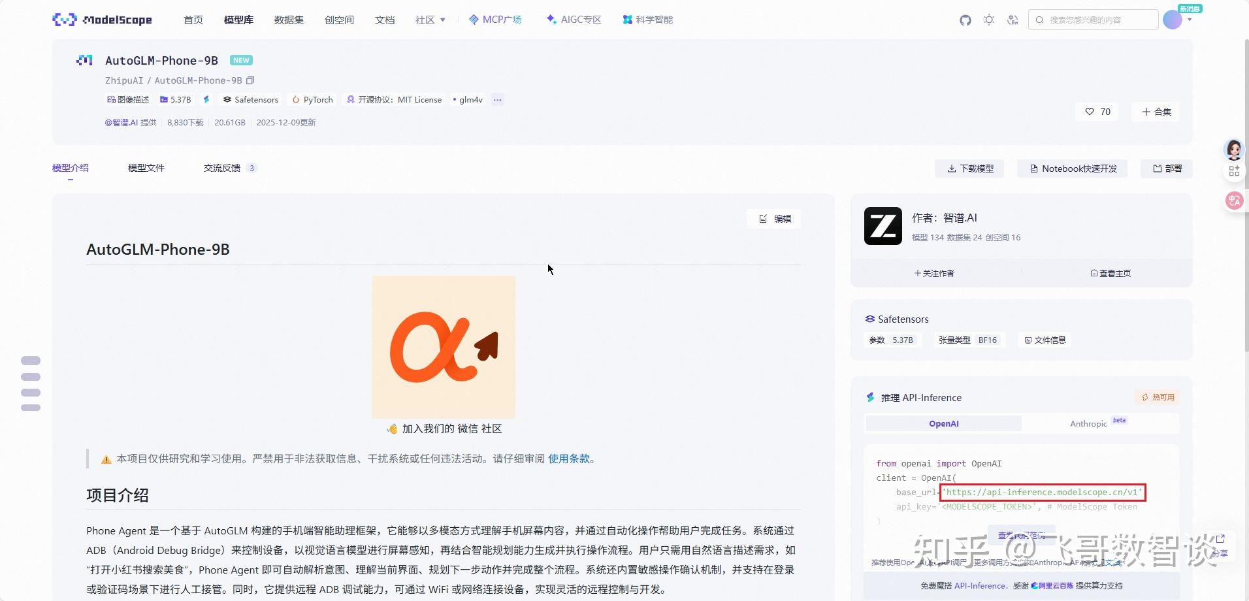The width and height of the screenshot is (1249, 601).
Task: Expand the 社区 dropdown menu
Action: click(430, 20)
